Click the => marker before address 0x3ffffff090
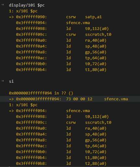This screenshot has width=140, height=167. (x=11, y=17)
